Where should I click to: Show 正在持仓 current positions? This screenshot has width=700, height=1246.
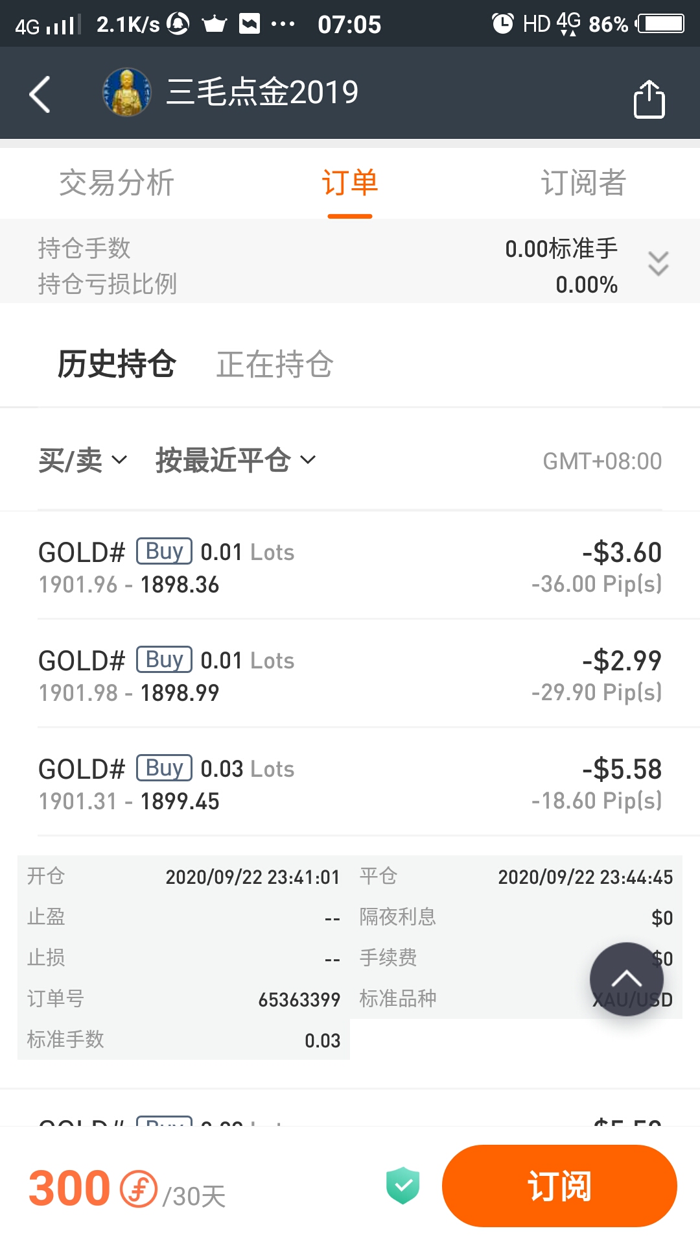[275, 363]
